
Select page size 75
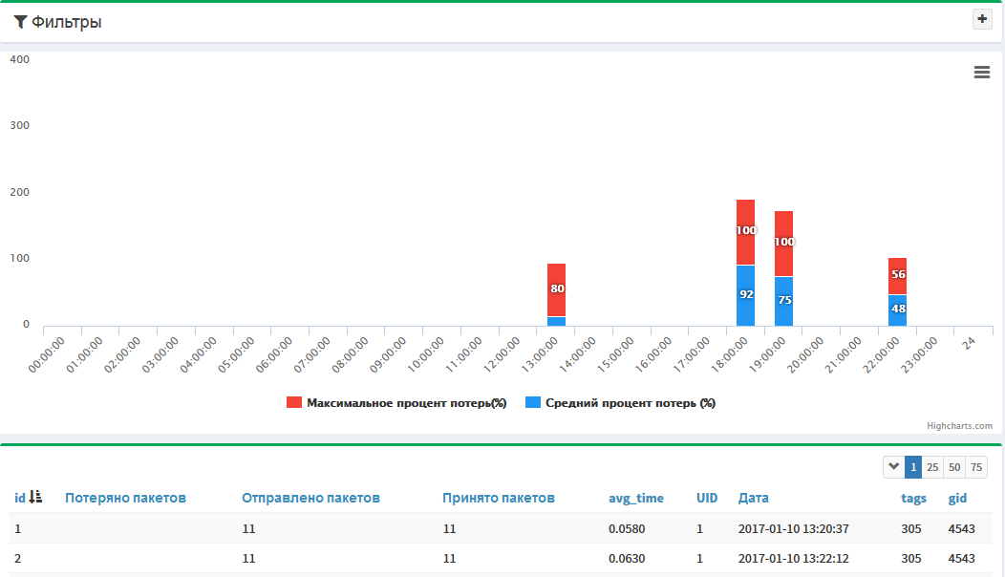click(976, 467)
